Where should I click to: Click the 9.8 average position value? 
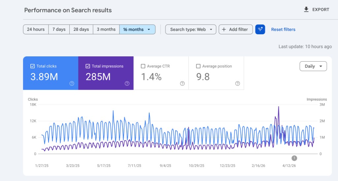(x=203, y=77)
